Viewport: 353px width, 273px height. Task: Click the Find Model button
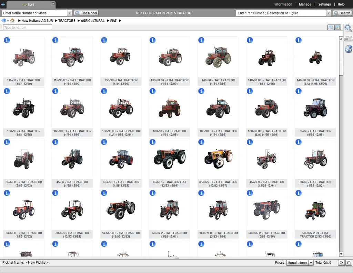[x=86, y=13]
